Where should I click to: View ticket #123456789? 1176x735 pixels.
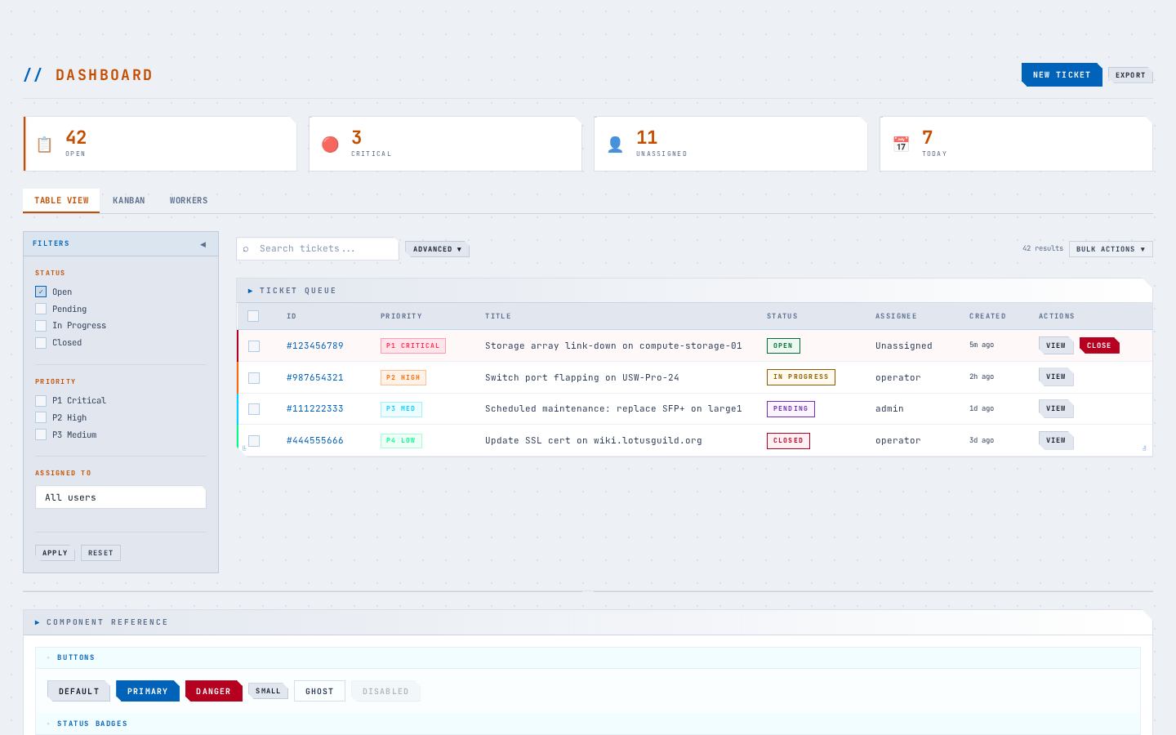click(x=1056, y=345)
